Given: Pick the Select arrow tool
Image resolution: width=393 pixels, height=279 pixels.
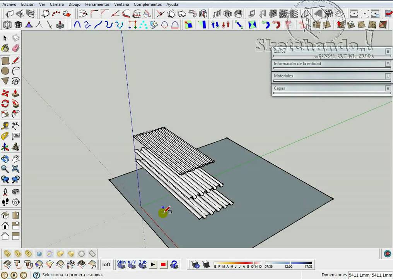Looking at the screenshot, I should [x=5, y=38].
